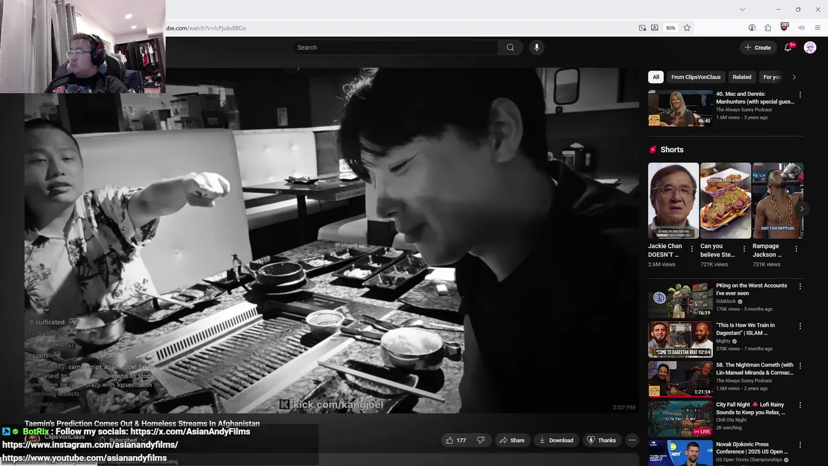
Task: Open options for City Fall Night video
Action: click(800, 406)
